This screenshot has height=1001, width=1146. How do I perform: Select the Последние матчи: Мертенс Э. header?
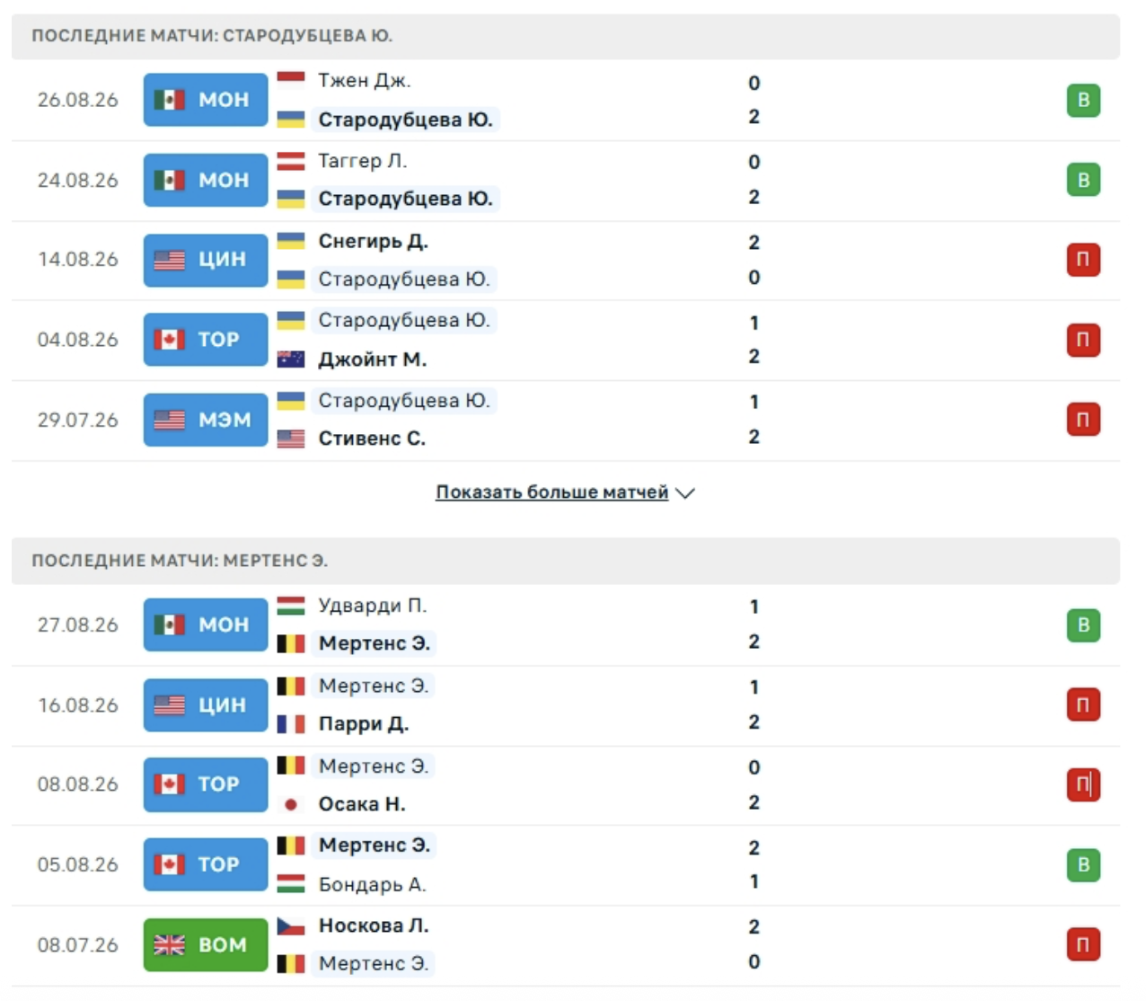[566, 561]
